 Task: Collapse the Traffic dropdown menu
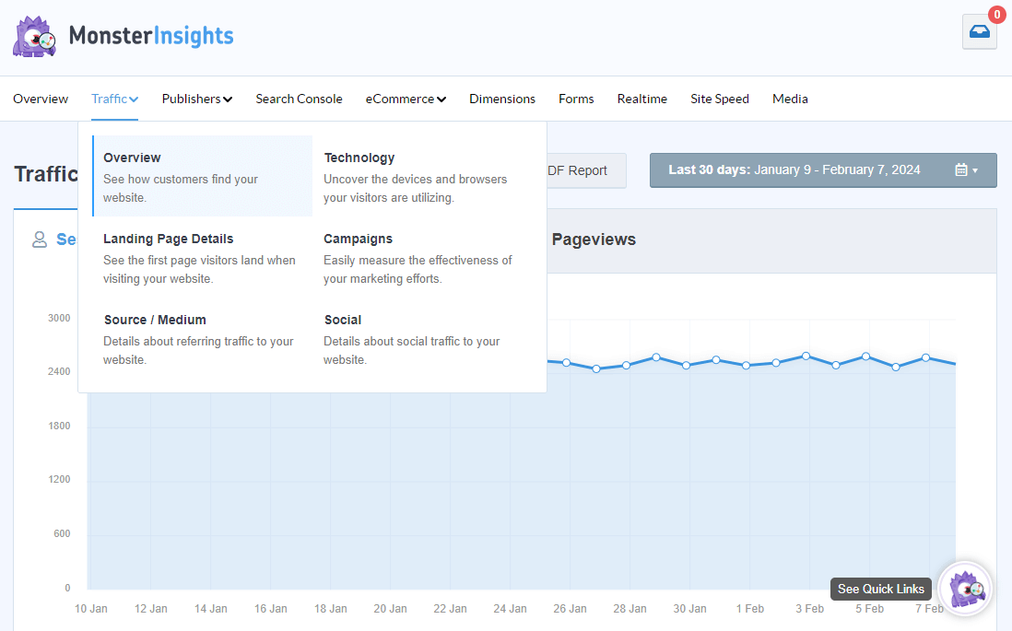point(114,99)
